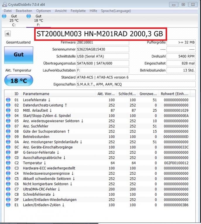The width and height of the screenshot is (201, 224).
Task: Click the Puffergröße >= 32 MB field
Action: pyautogui.click(x=181, y=42)
